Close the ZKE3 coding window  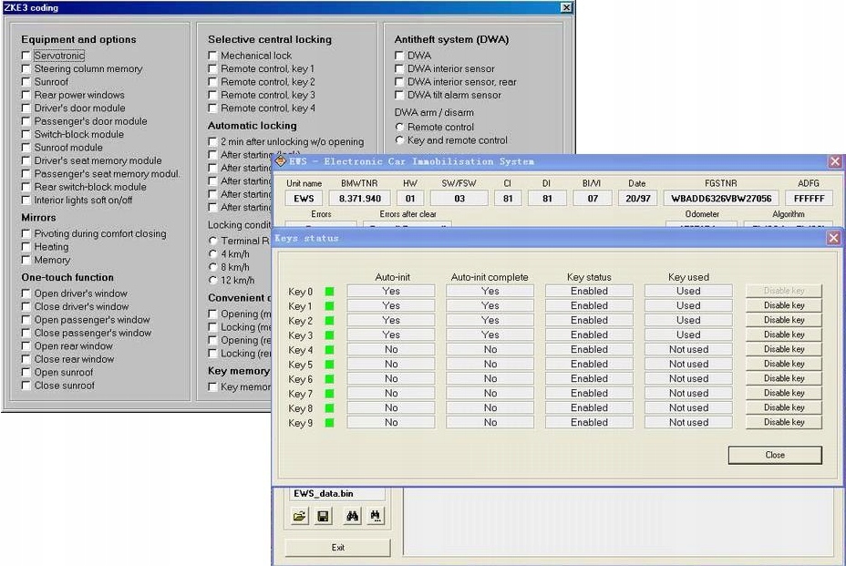(x=566, y=7)
